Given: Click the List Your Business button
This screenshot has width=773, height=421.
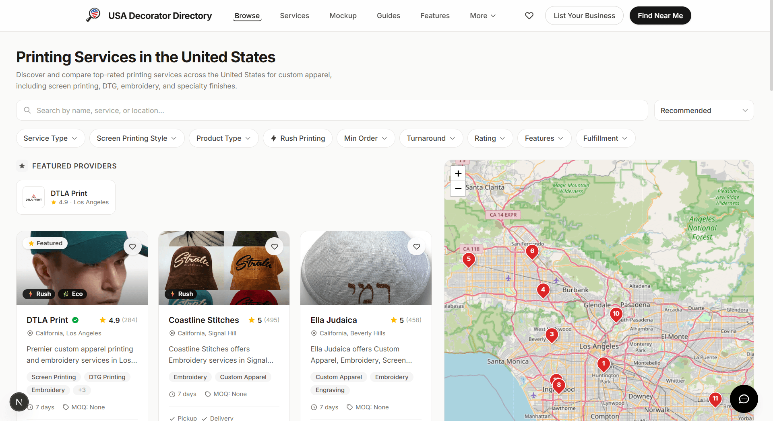Looking at the screenshot, I should (584, 16).
